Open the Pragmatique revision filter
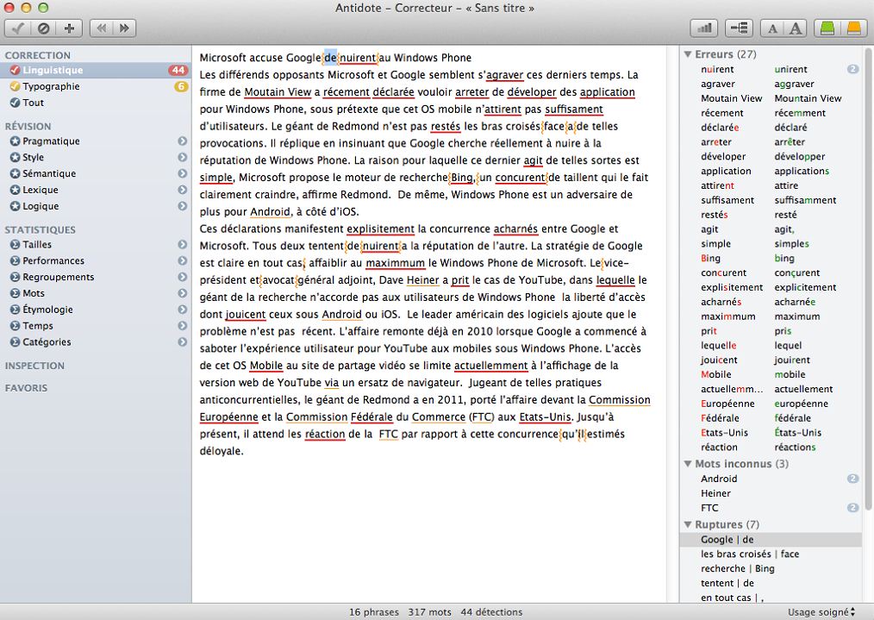The width and height of the screenshot is (874, 620). (x=96, y=141)
